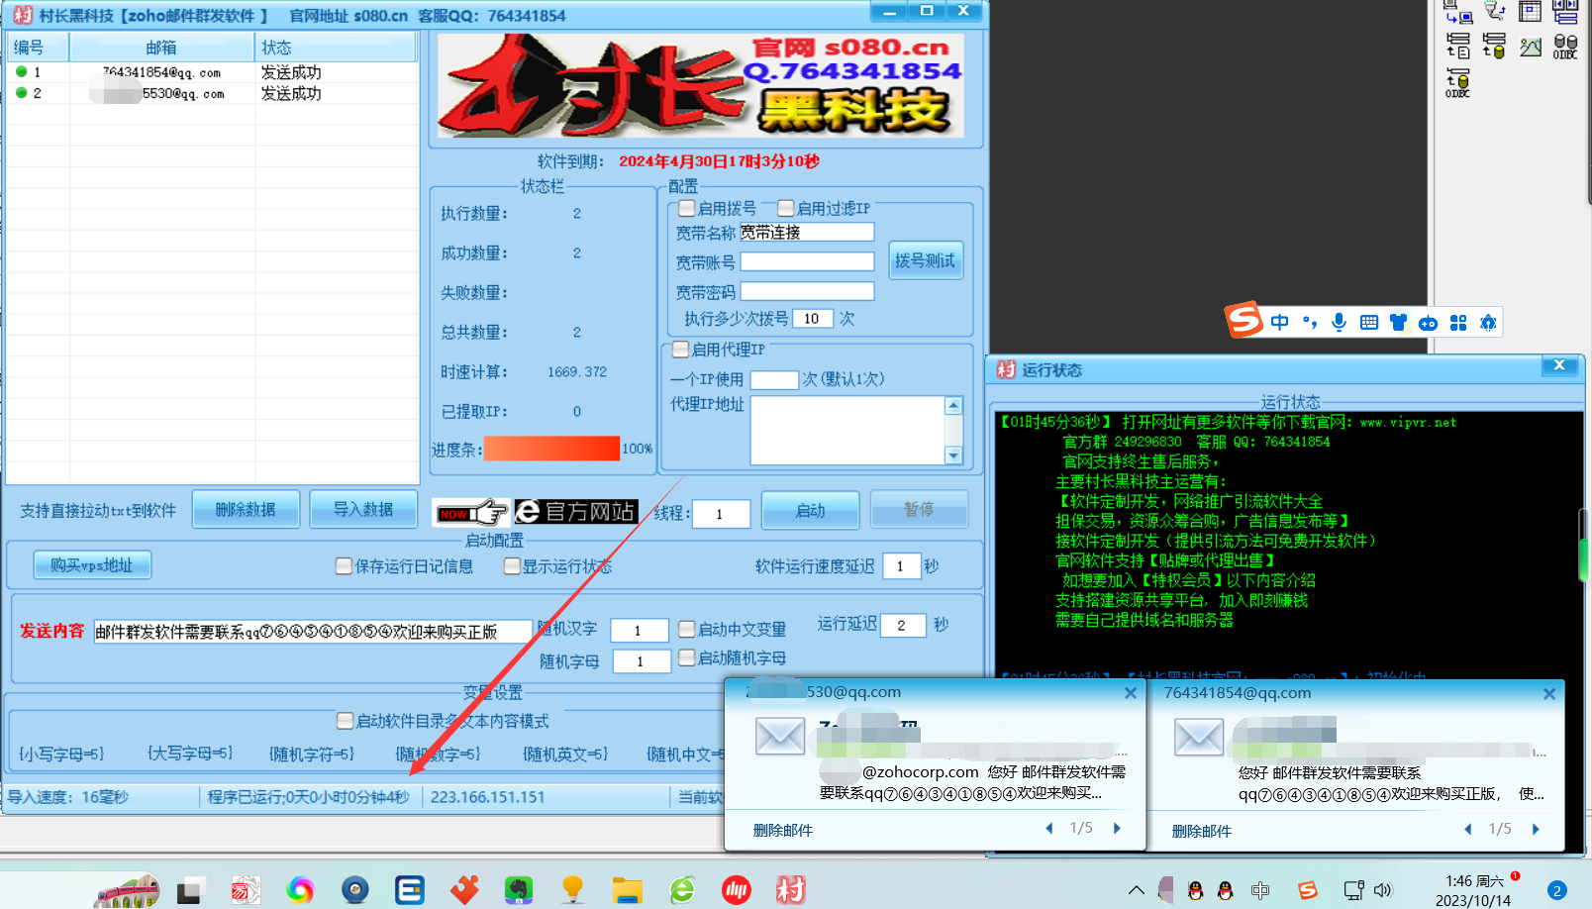Open Evernote from the taskbar
This screenshot has height=909, width=1592.
point(518,889)
